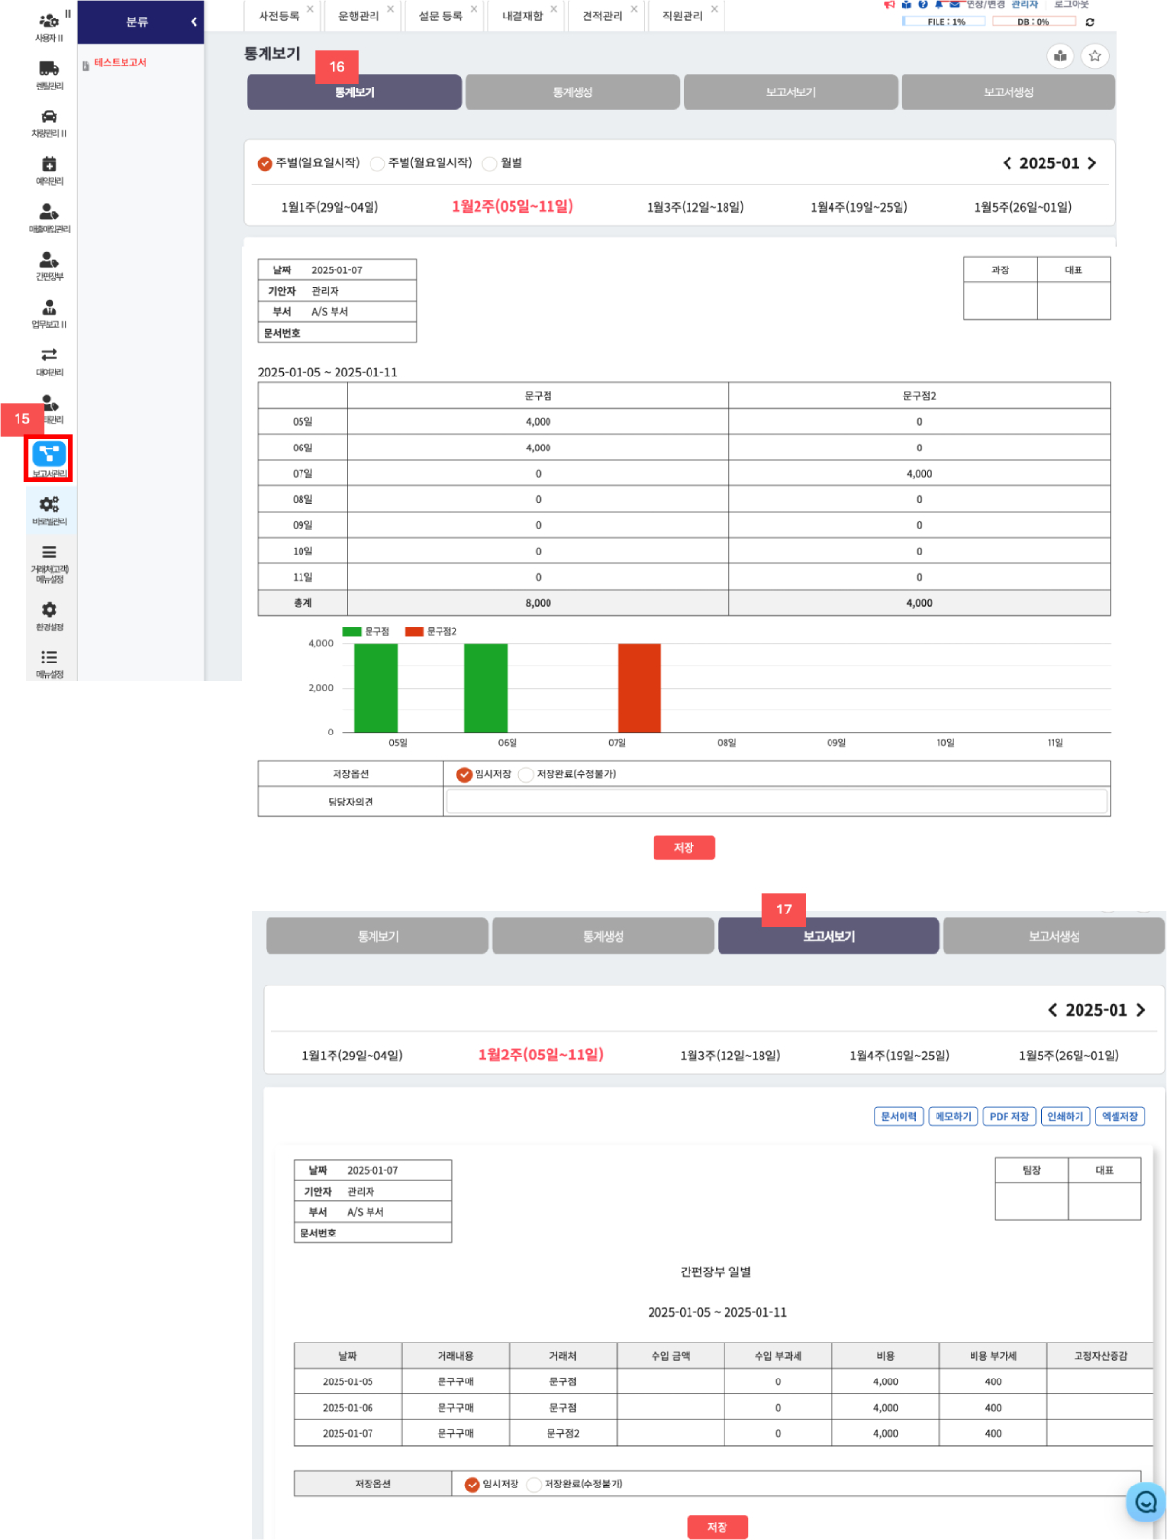Collapse the 분류 panel with the chevron

[x=194, y=21]
